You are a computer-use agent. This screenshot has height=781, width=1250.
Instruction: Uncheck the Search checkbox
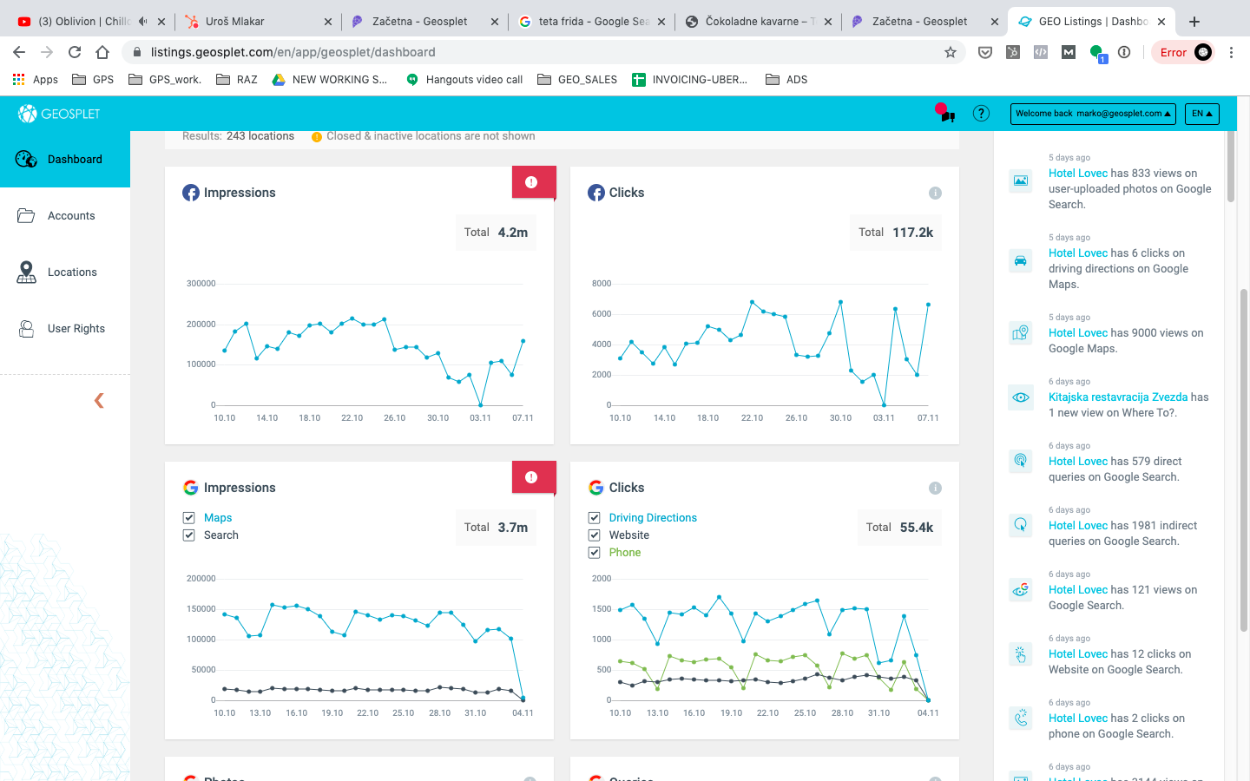click(x=188, y=535)
